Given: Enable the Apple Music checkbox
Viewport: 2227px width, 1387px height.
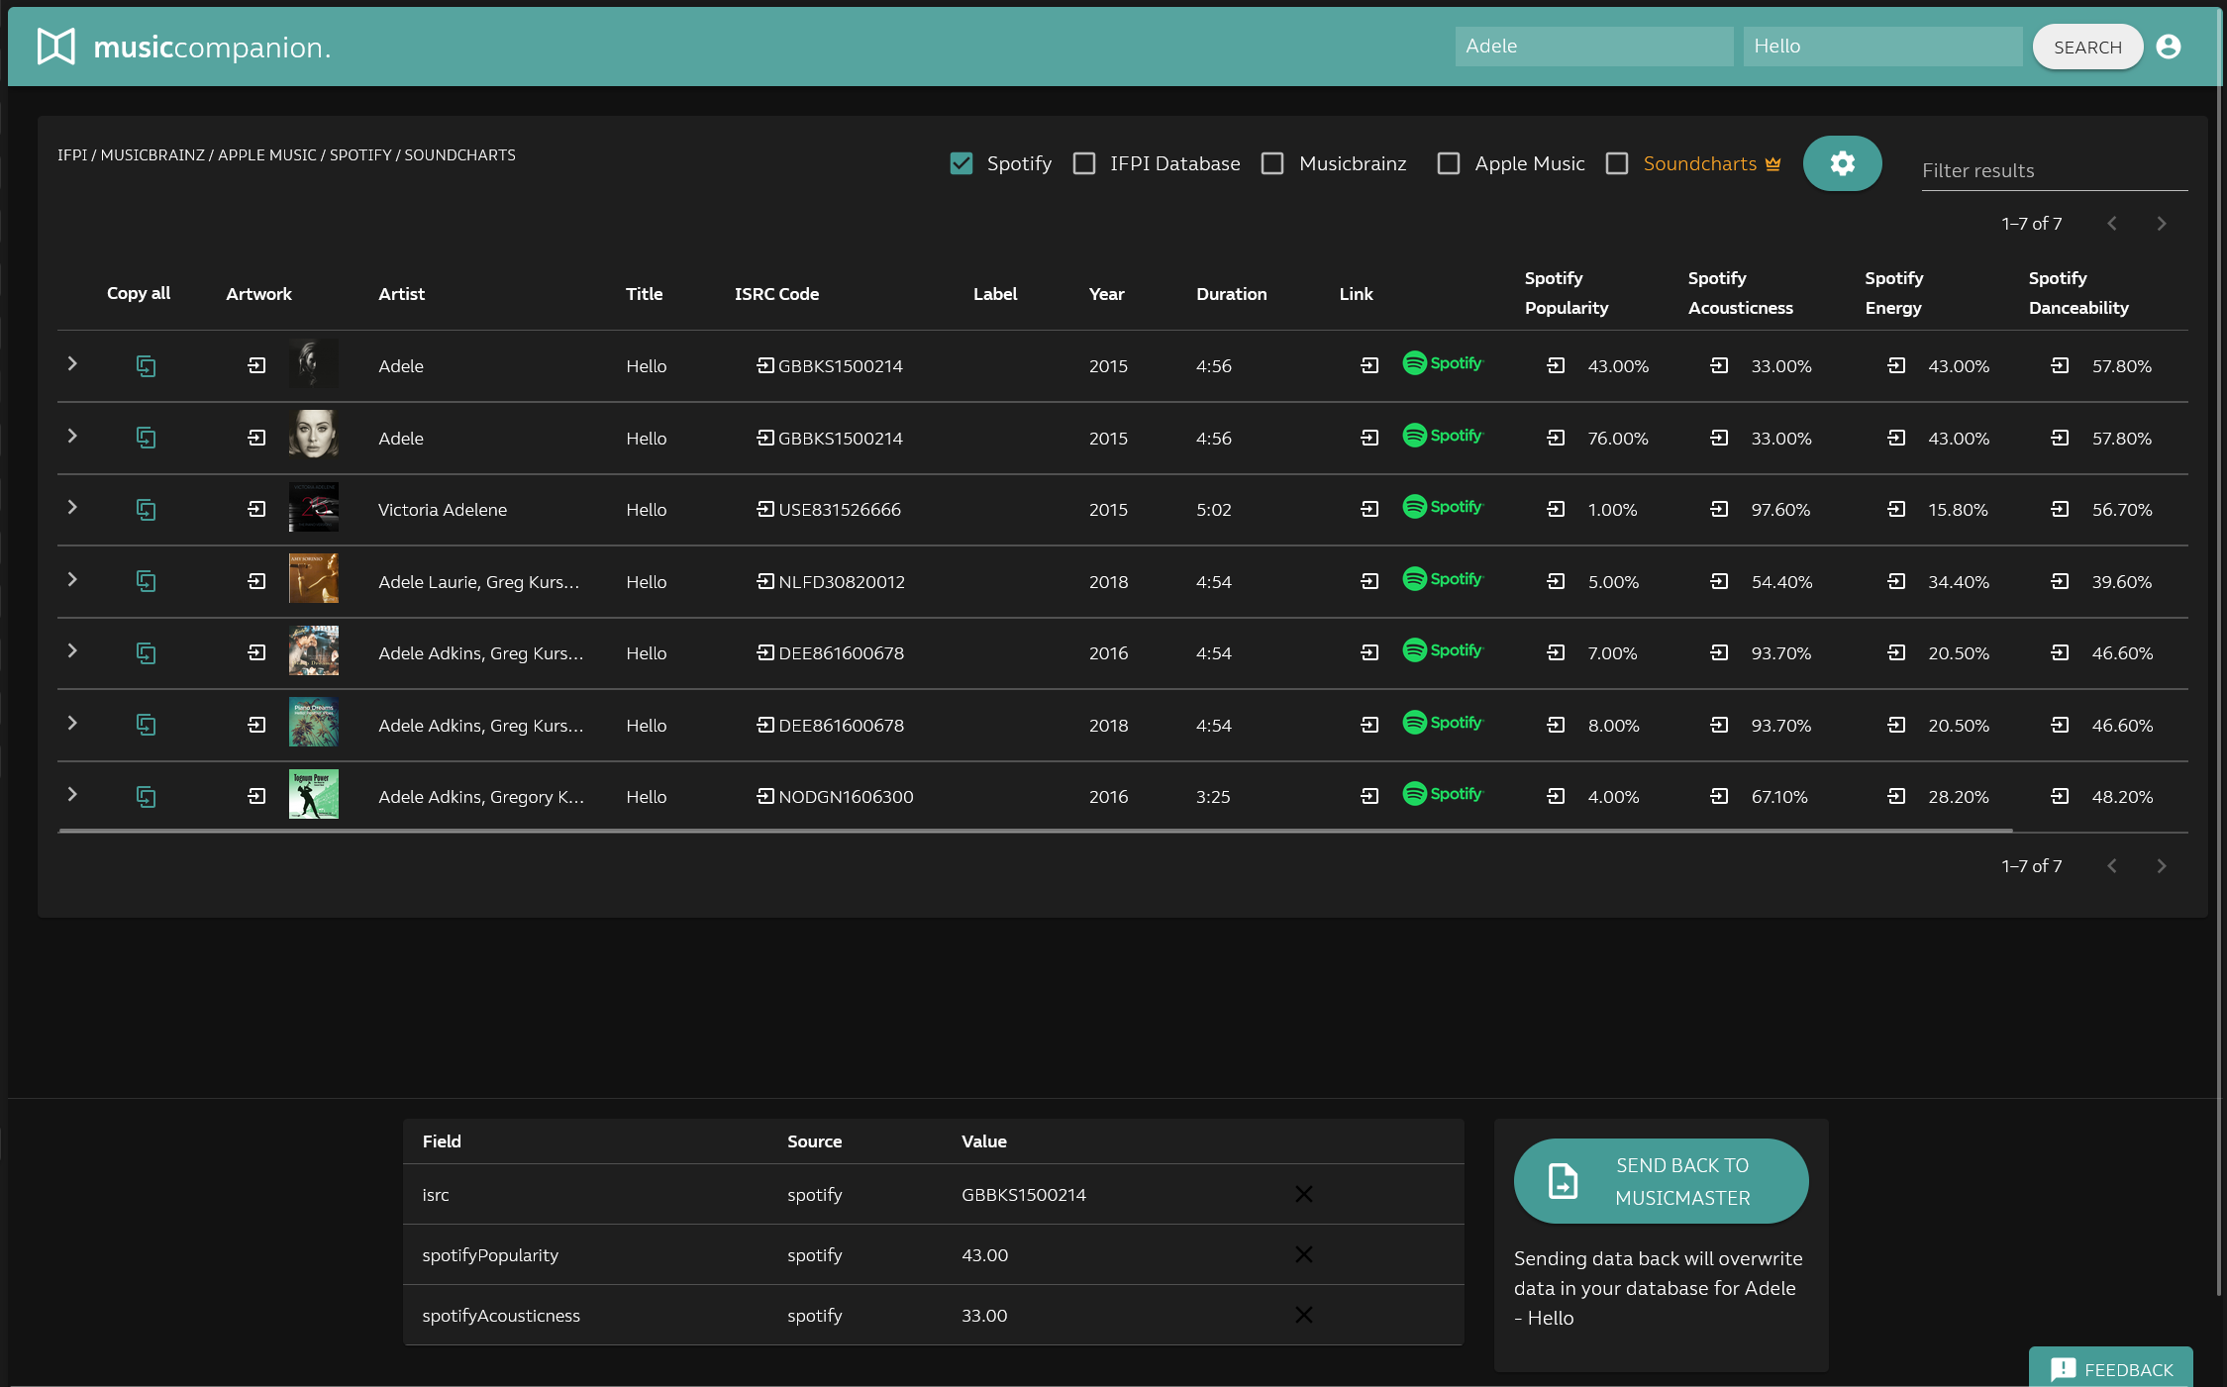Looking at the screenshot, I should pyautogui.click(x=1449, y=163).
